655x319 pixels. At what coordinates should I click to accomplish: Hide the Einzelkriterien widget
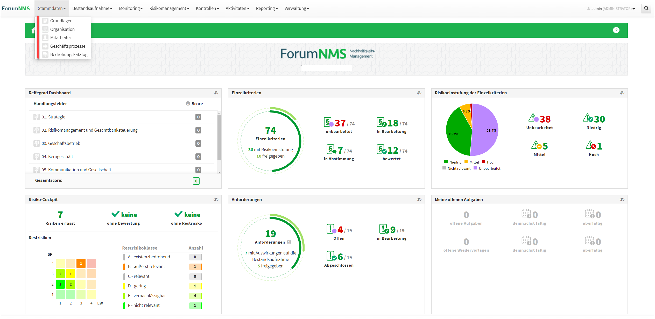point(419,93)
